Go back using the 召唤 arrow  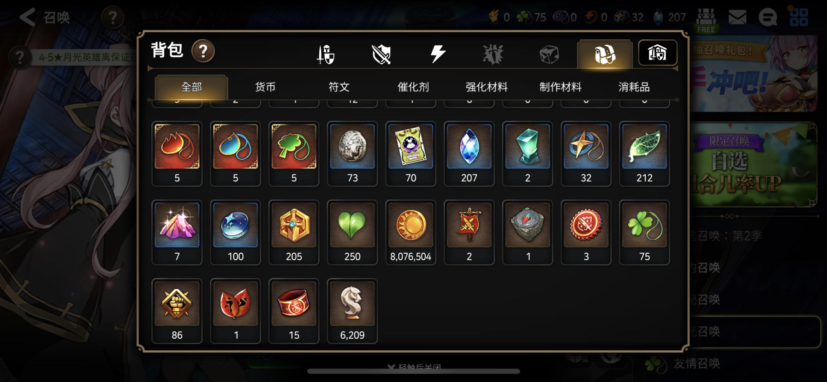pyautogui.click(x=44, y=18)
